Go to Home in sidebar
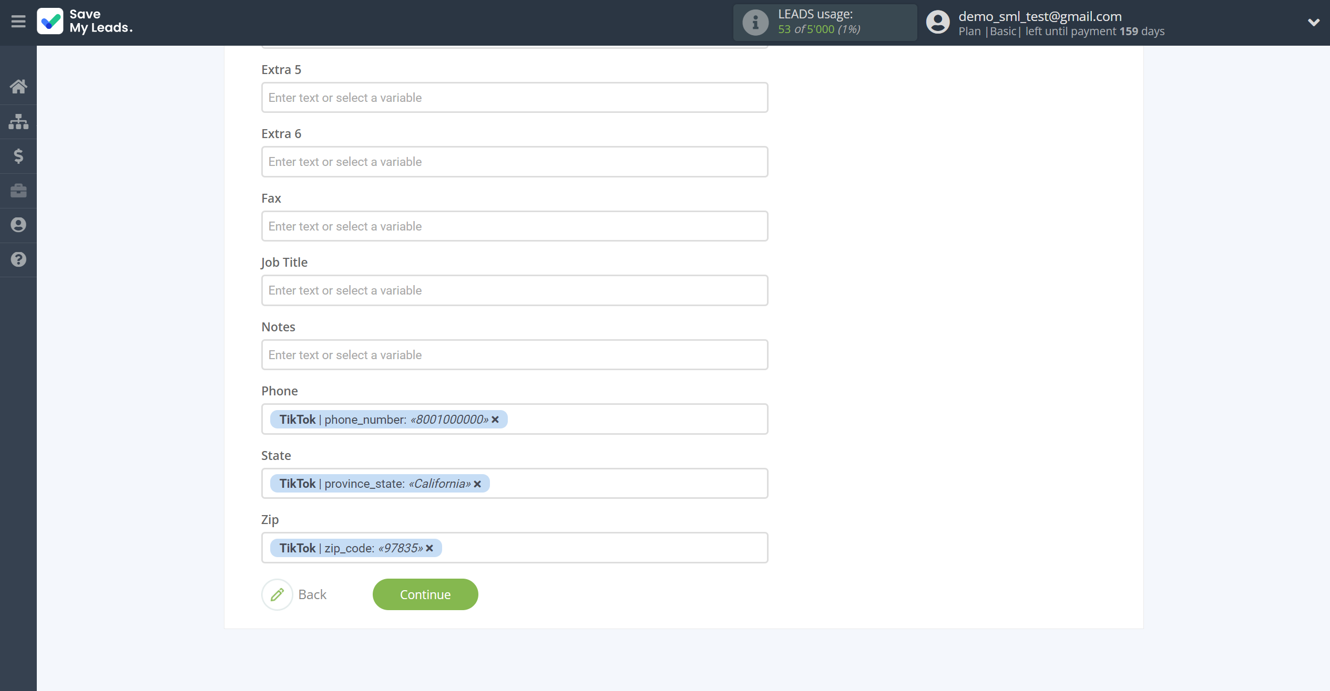Screen dimensions: 1330x691 tap(18, 87)
